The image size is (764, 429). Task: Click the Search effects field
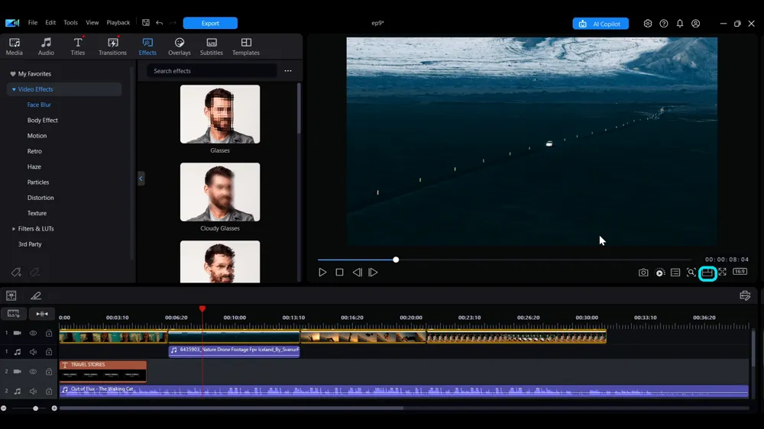(212, 71)
